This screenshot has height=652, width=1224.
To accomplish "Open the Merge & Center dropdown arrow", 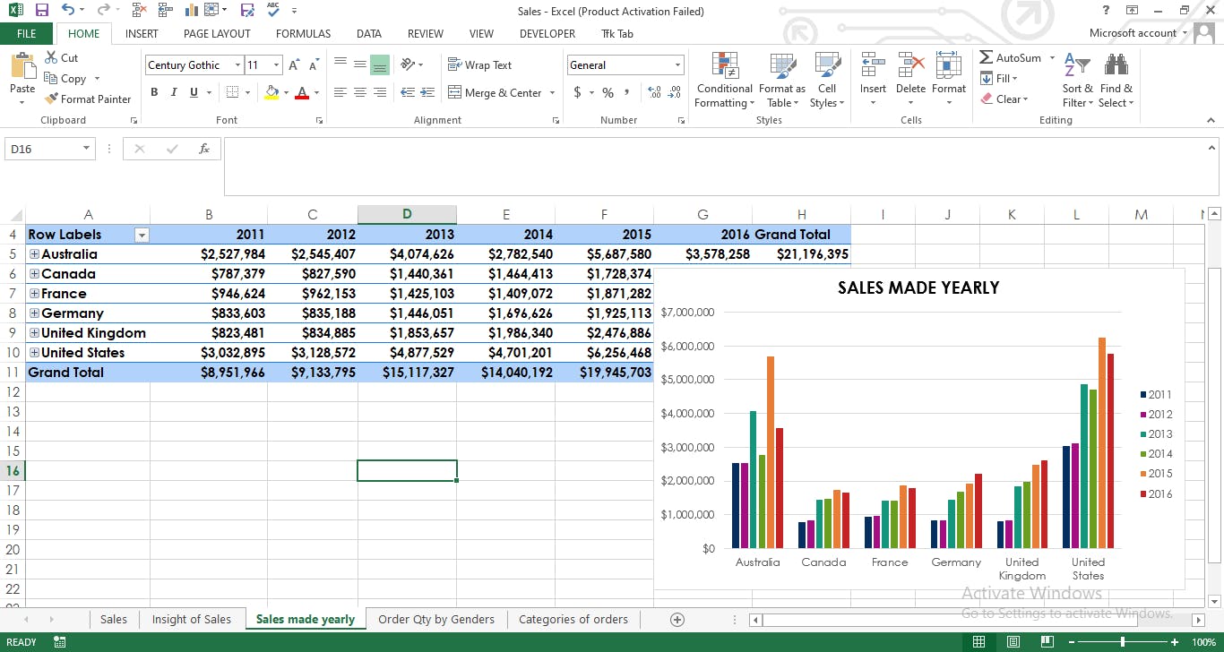I will pyautogui.click(x=552, y=93).
